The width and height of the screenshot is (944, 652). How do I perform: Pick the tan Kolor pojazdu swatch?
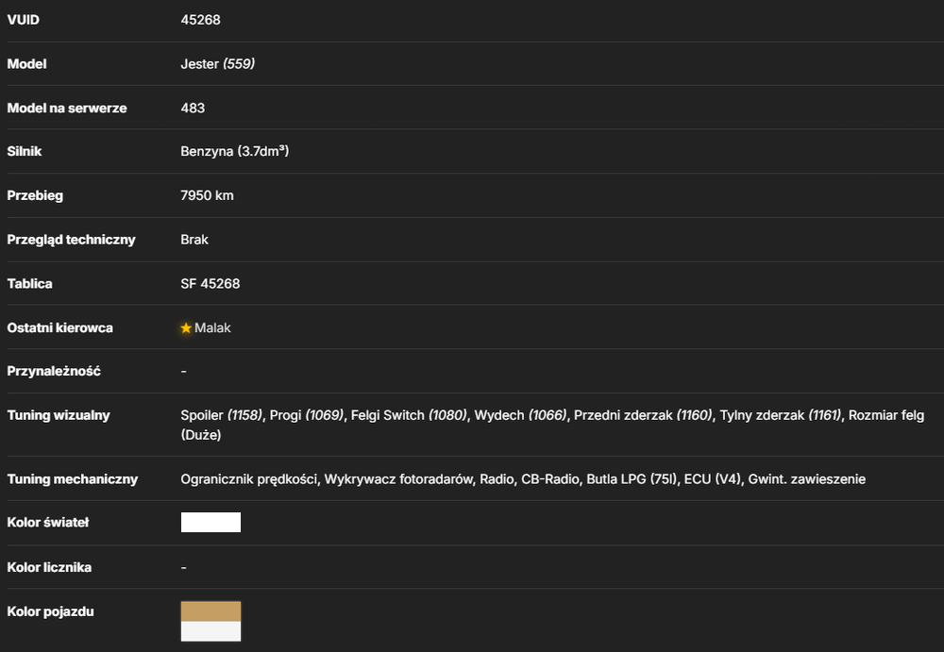(211, 611)
